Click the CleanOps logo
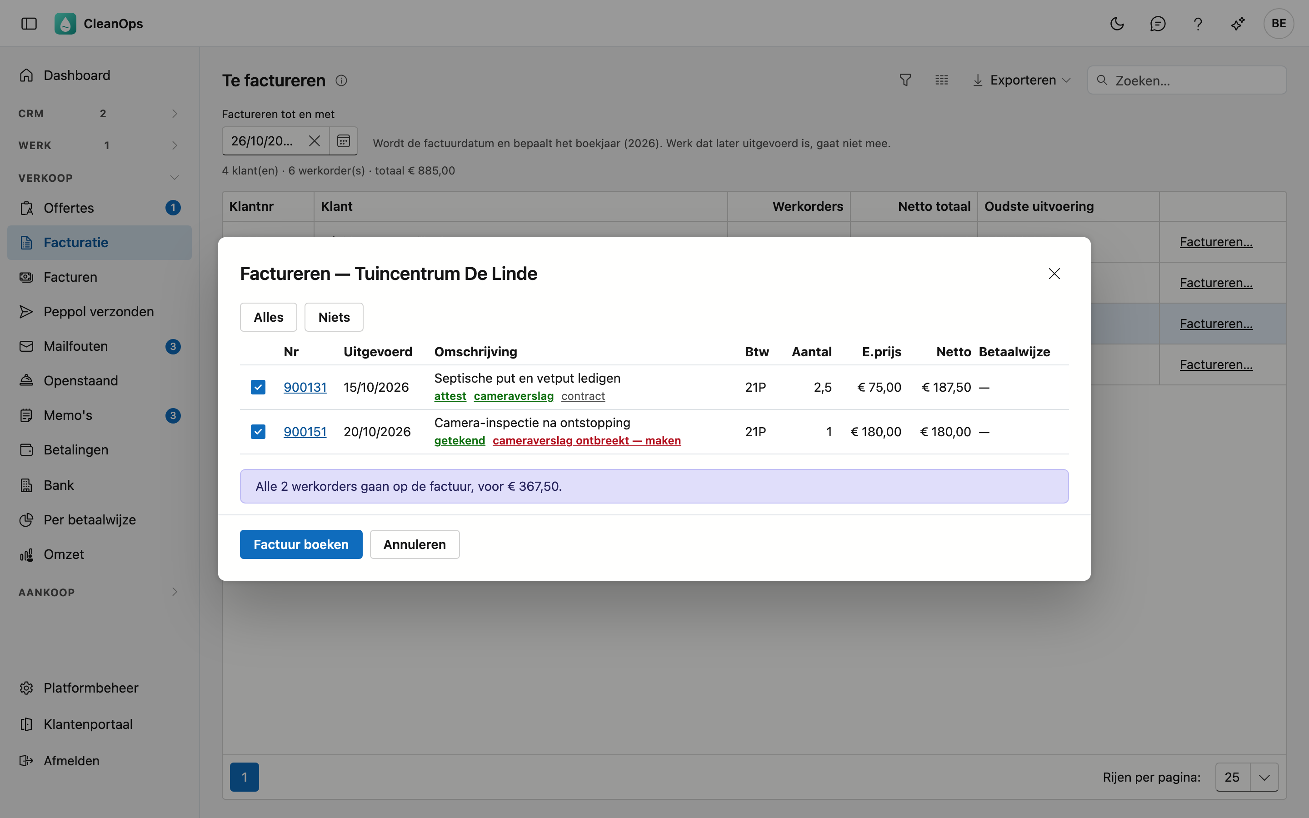Viewport: 1309px width, 818px height. click(65, 23)
